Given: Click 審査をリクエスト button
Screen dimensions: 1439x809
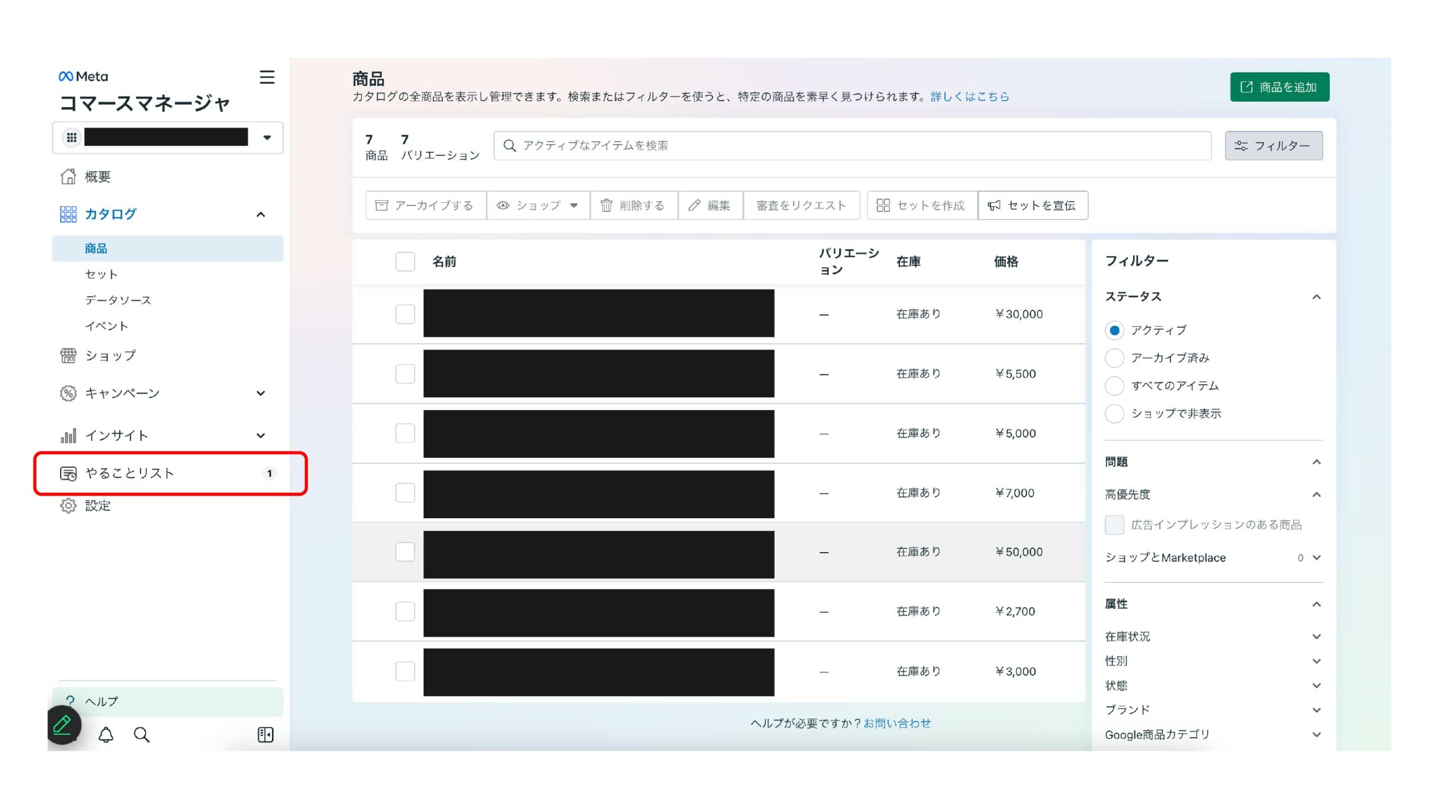Looking at the screenshot, I should point(801,205).
